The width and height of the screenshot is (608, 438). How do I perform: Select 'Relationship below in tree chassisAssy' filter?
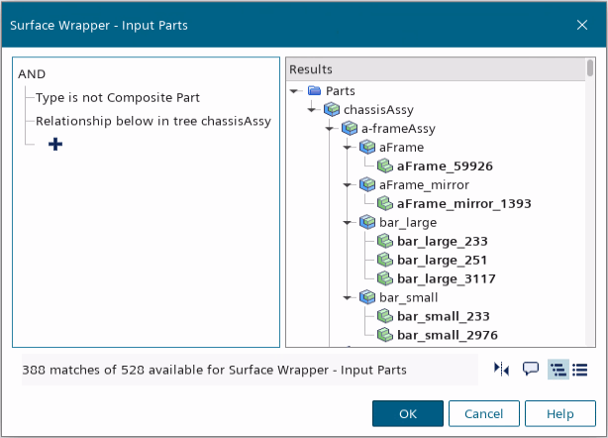point(152,121)
